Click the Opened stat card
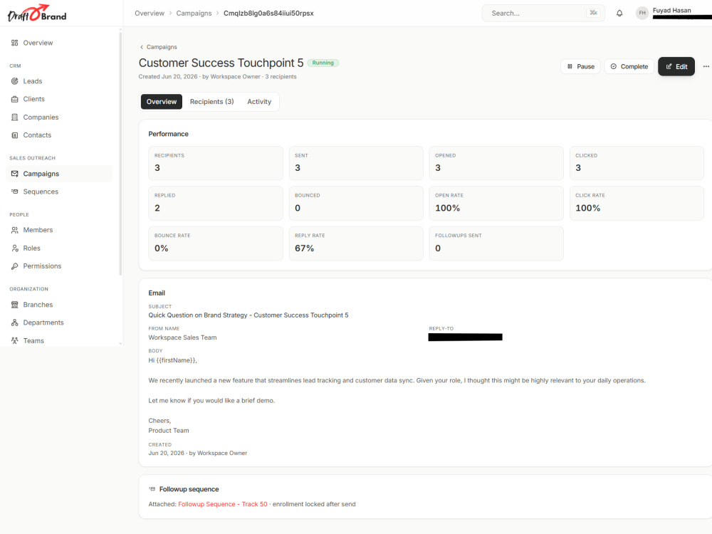Viewport: 712px width, 534px height. click(x=496, y=163)
